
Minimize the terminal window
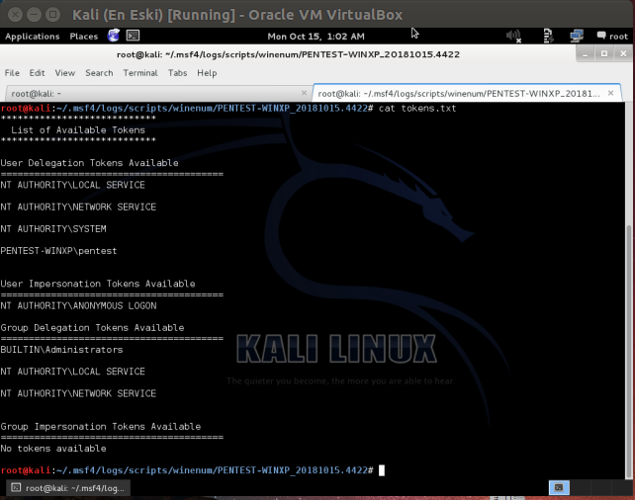tap(586, 53)
